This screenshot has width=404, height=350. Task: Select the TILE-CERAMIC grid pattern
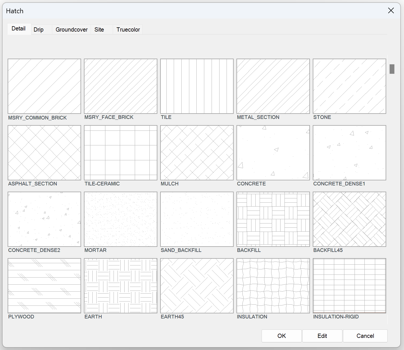(x=121, y=153)
